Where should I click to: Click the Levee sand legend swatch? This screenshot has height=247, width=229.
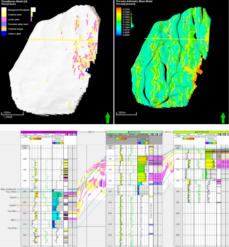pos(4,19)
